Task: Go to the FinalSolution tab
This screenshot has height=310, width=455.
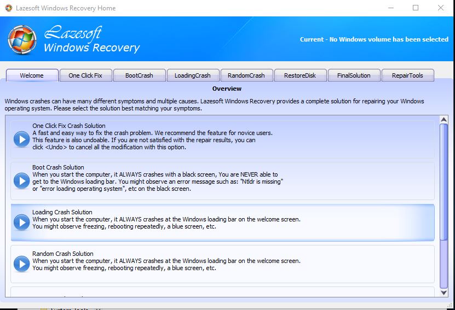Action: pyautogui.click(x=354, y=75)
